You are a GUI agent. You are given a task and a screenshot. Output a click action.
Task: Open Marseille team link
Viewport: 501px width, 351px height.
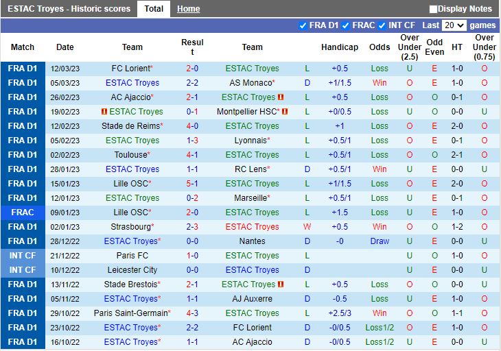point(250,198)
